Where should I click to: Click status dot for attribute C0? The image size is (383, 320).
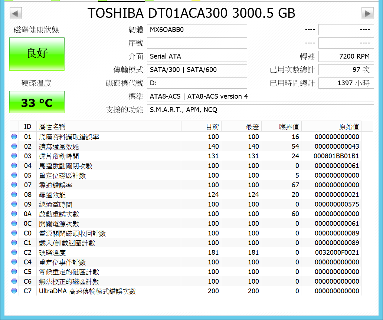[x=14, y=233]
